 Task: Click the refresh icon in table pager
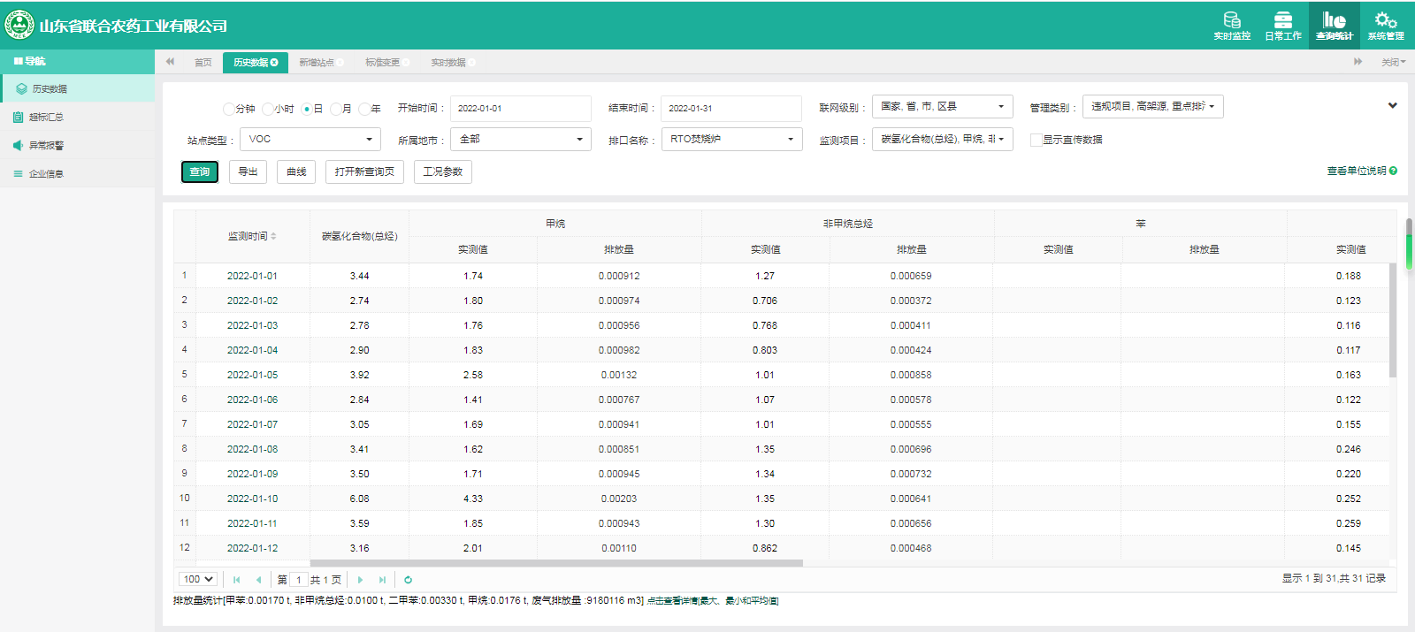click(x=408, y=580)
